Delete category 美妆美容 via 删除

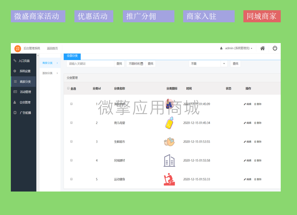(x=258, y=104)
